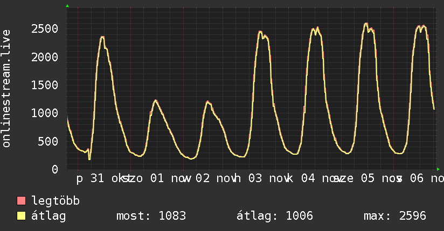Viewport: 444px width, 231px height.
Task: Click the 2000 y-axis label
Action: (x=45, y=57)
